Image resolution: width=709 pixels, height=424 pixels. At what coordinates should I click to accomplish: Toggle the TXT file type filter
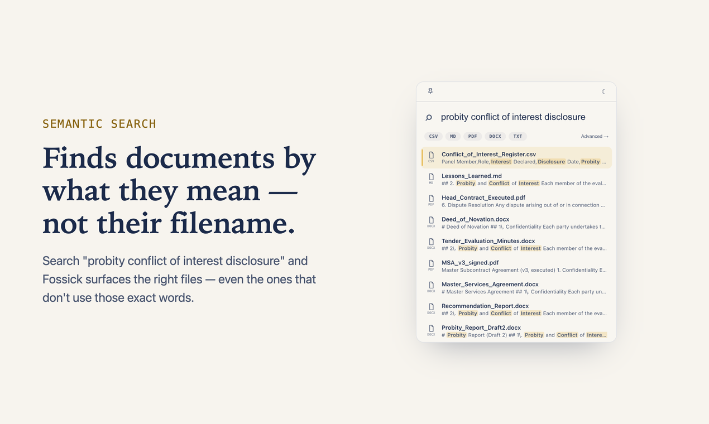pyautogui.click(x=518, y=136)
